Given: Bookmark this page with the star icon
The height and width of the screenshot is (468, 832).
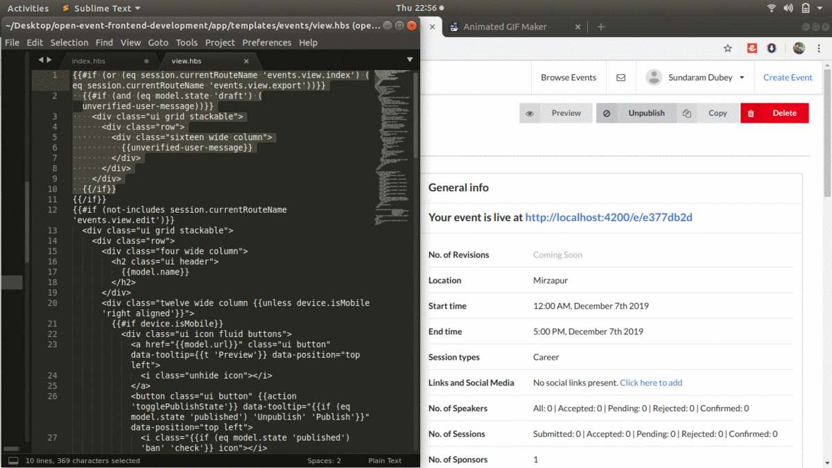Looking at the screenshot, I should 727,49.
